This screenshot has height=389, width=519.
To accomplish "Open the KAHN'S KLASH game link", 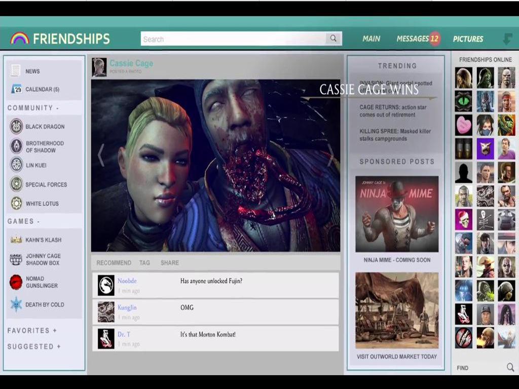I will tap(44, 240).
